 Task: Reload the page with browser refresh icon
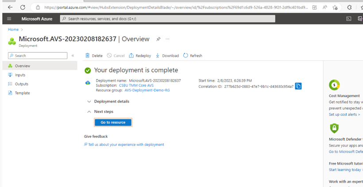coord(23,8)
